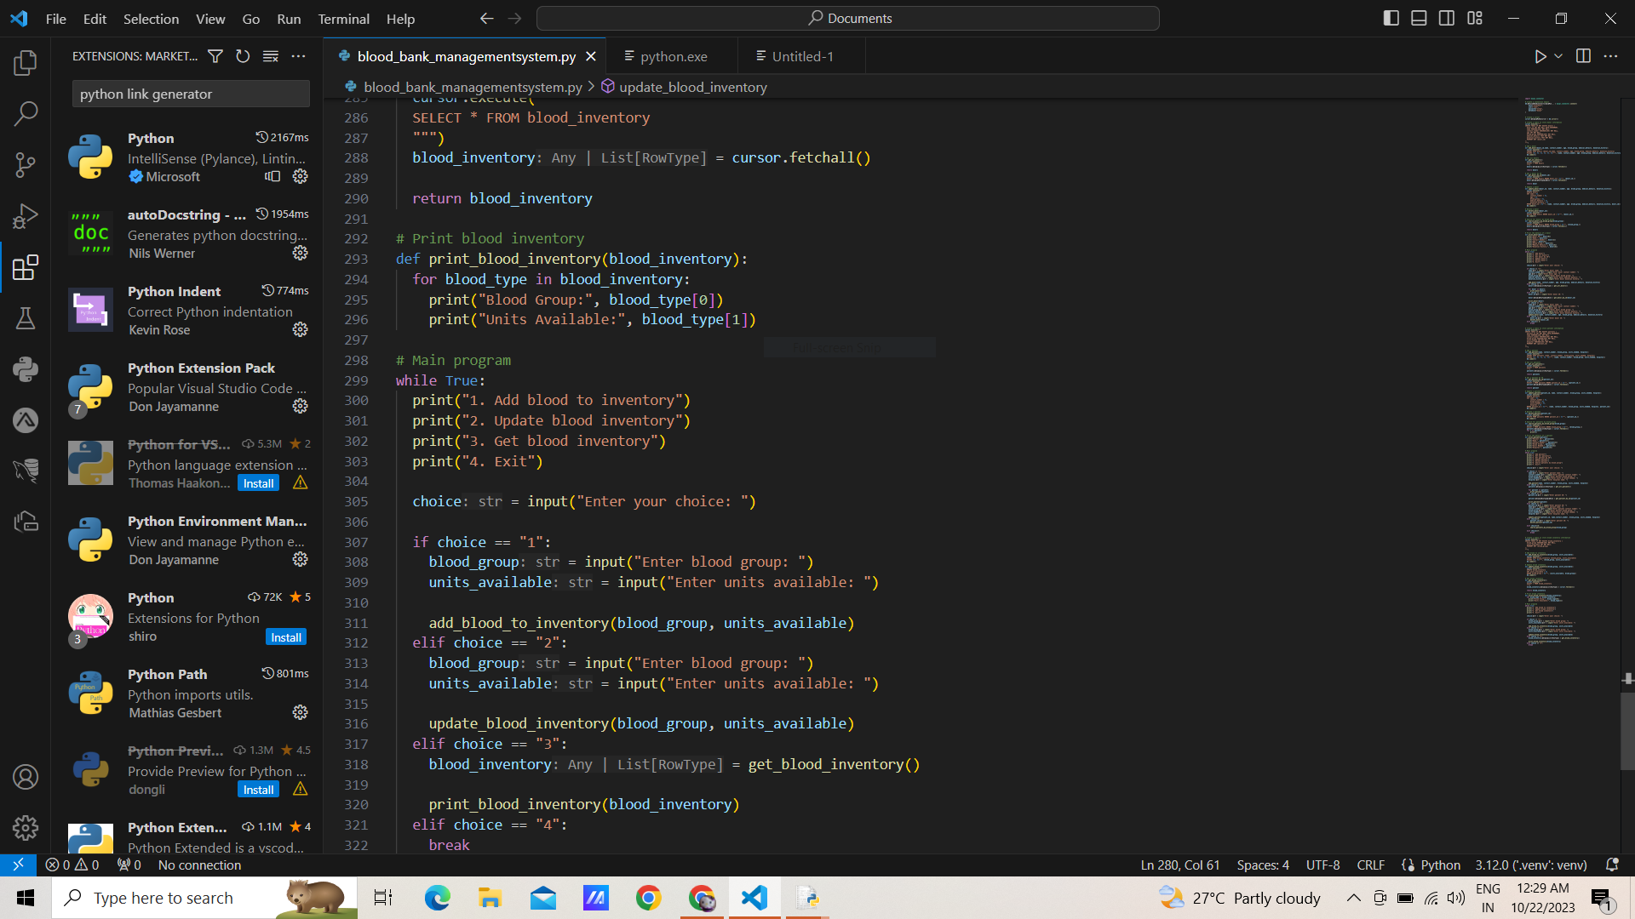
Task: Open the Run and Debug view
Action: coord(26,216)
